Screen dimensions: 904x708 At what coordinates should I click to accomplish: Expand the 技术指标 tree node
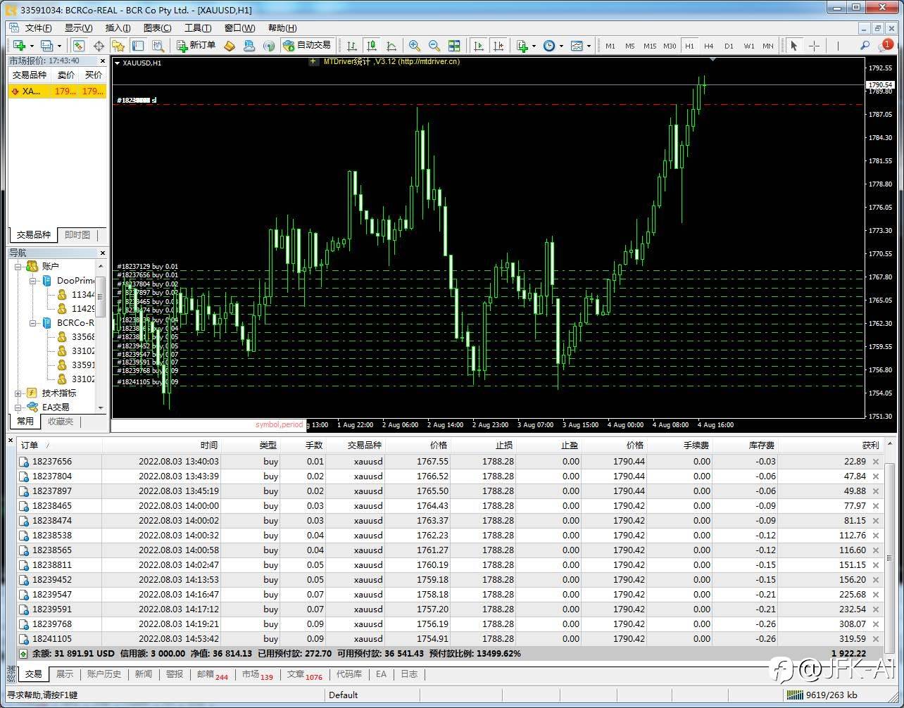tap(18, 393)
